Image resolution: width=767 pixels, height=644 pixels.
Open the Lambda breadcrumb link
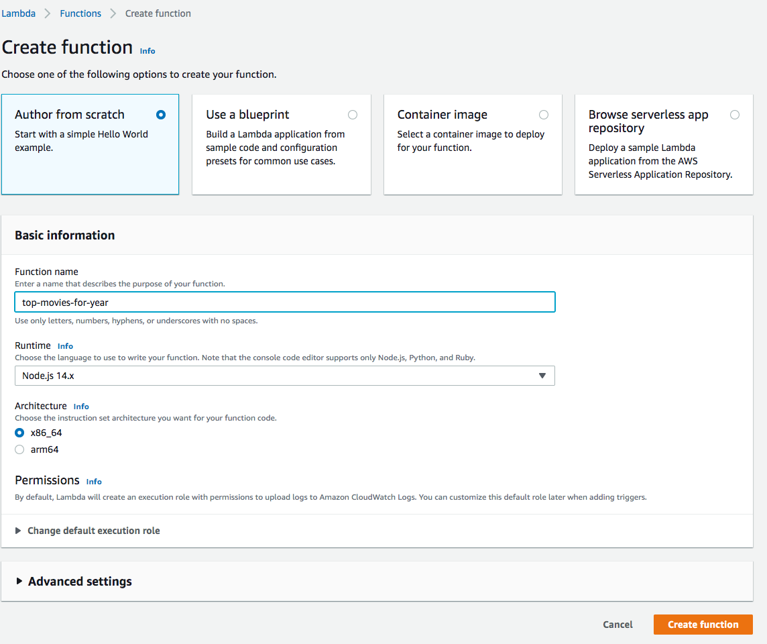point(19,13)
